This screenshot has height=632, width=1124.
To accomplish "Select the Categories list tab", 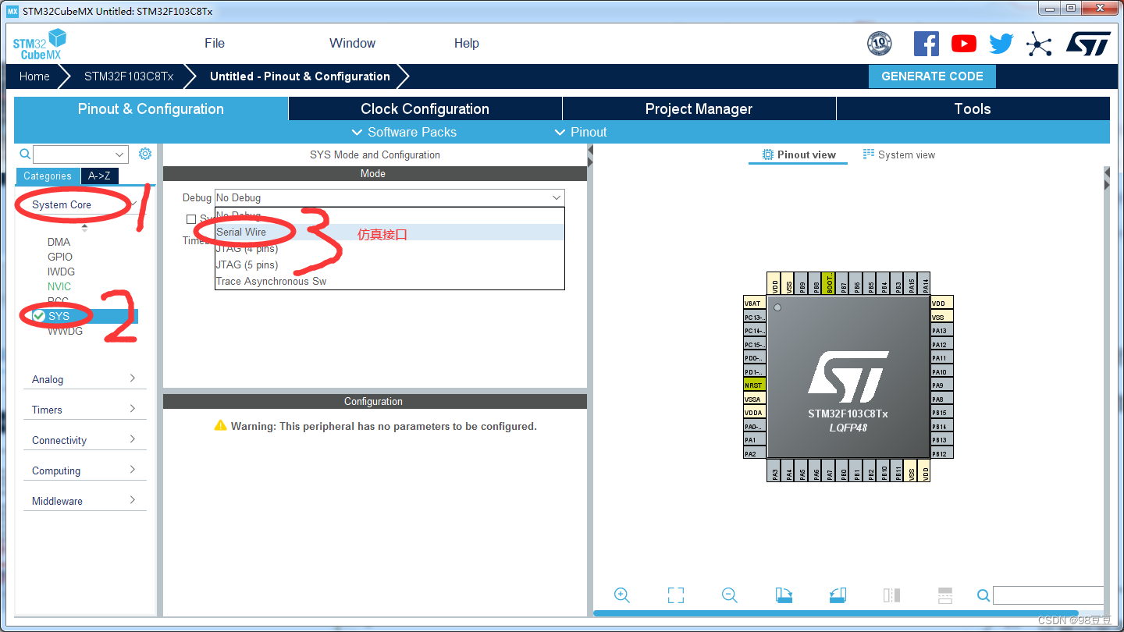I will (48, 176).
